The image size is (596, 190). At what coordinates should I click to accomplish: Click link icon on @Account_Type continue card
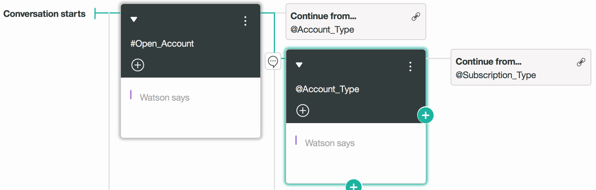(416, 17)
